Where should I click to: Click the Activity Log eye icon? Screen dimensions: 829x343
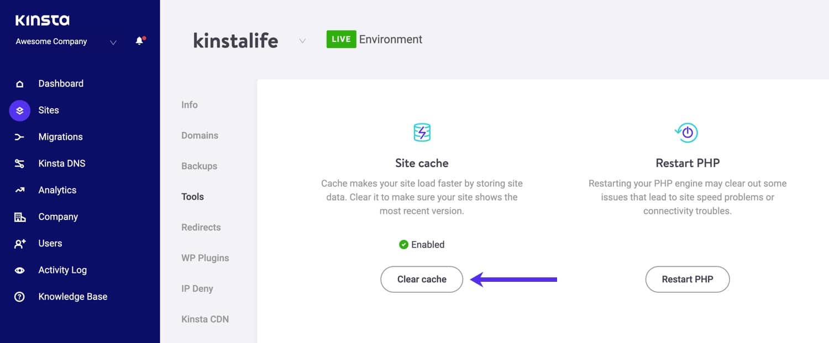click(20, 270)
